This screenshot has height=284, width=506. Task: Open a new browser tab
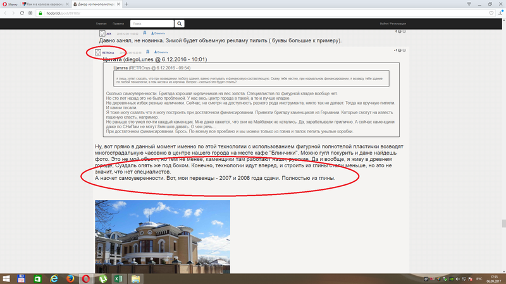click(x=126, y=4)
